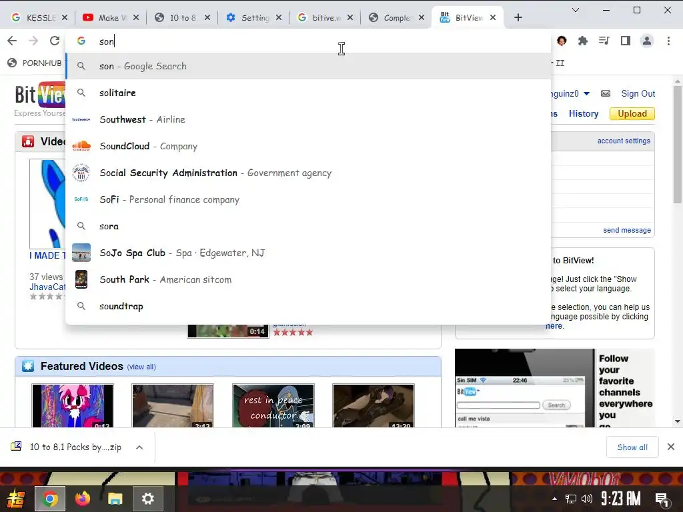Choose the SoundCloud Company suggestion
The height and width of the screenshot is (512, 683).
(308, 146)
